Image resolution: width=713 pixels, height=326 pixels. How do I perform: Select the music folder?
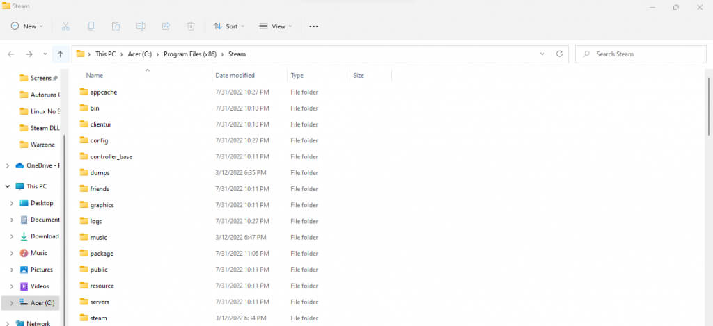98,238
